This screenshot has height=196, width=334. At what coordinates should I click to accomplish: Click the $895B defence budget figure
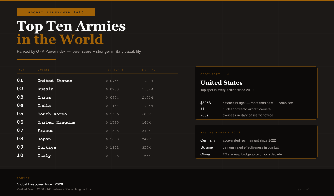pyautogui.click(x=205, y=103)
